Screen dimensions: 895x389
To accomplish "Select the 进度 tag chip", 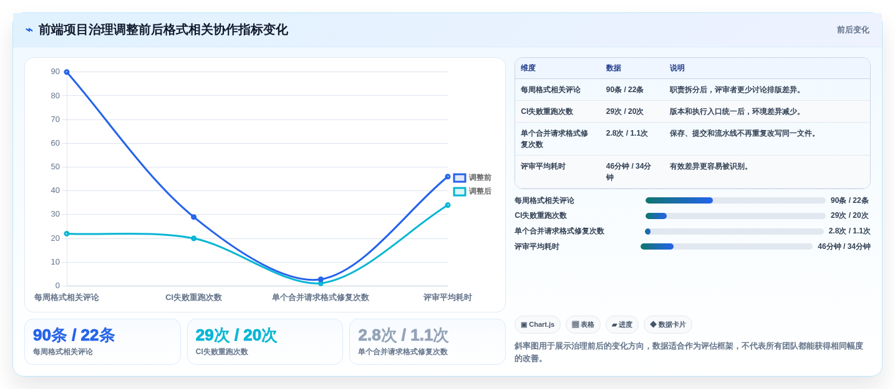I will click(x=622, y=324).
